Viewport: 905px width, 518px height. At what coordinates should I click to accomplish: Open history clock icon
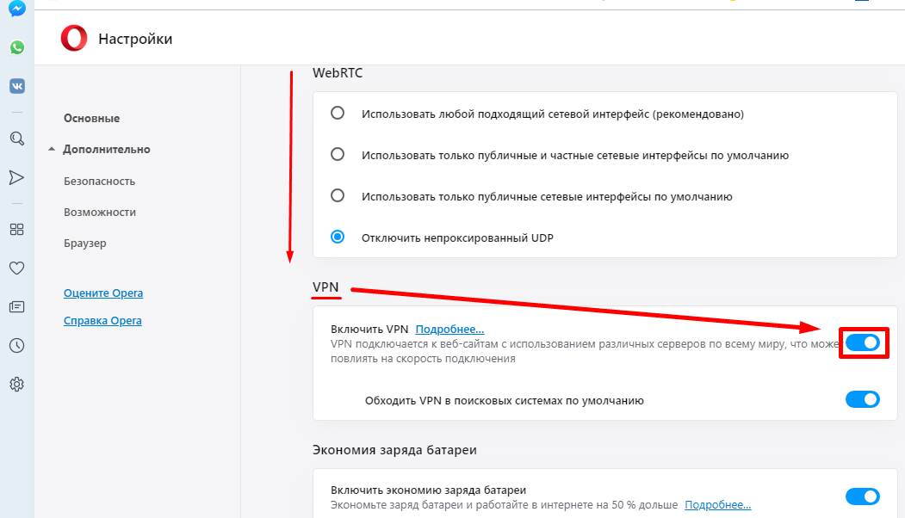pos(16,346)
